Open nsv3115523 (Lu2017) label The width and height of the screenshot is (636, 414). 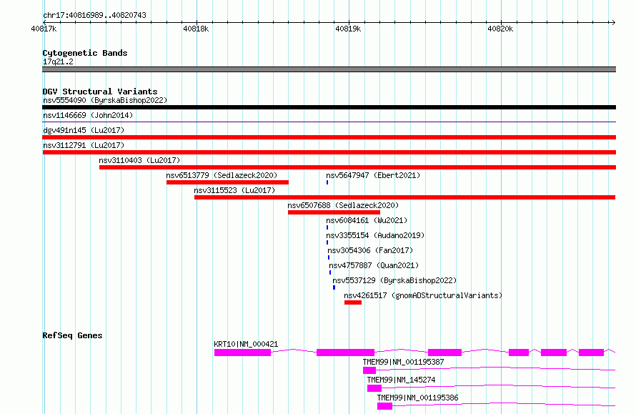(x=234, y=190)
